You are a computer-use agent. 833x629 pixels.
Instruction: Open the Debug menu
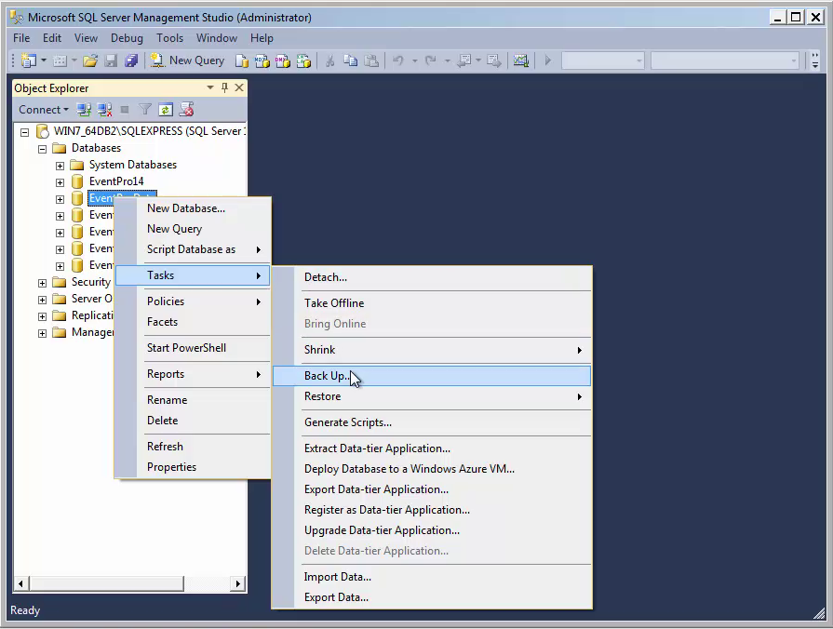127,38
